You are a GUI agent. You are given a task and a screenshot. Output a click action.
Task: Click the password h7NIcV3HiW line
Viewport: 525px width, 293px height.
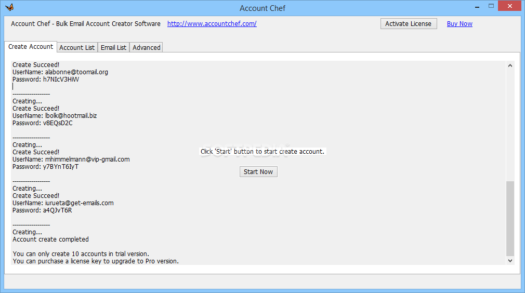tap(46, 79)
